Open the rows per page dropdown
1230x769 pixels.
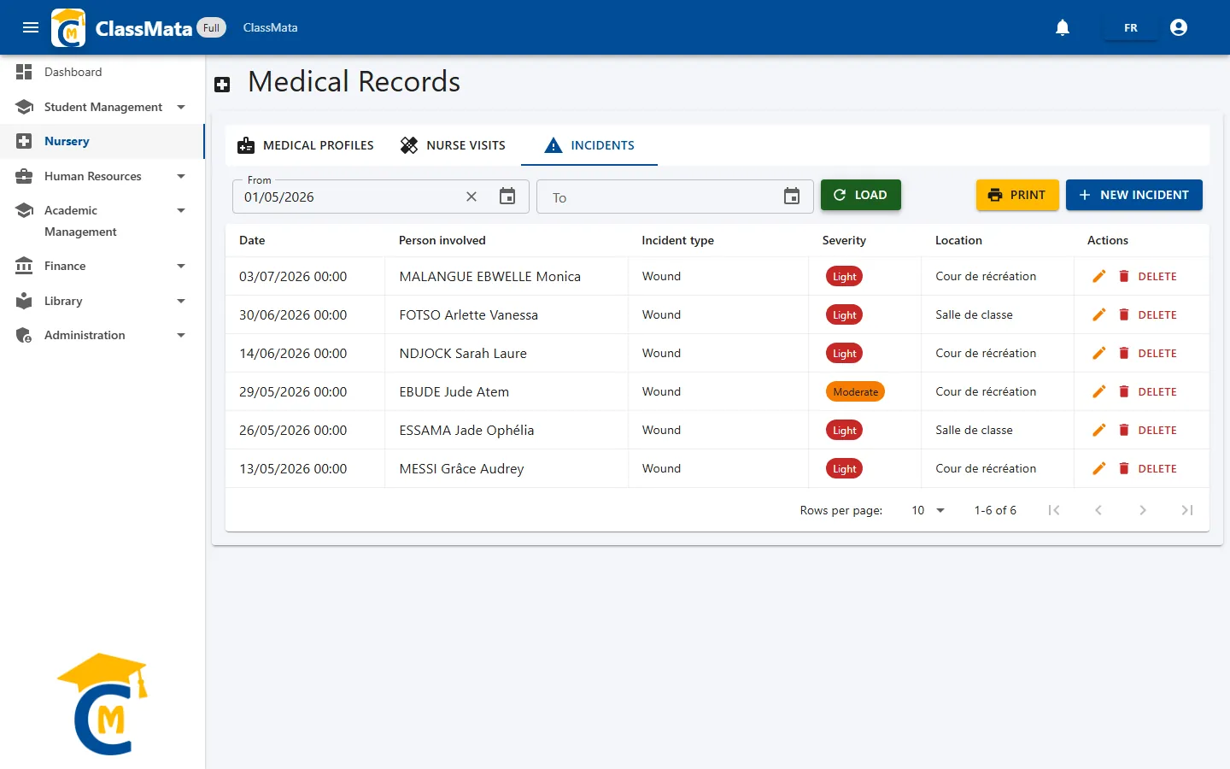[x=928, y=510]
